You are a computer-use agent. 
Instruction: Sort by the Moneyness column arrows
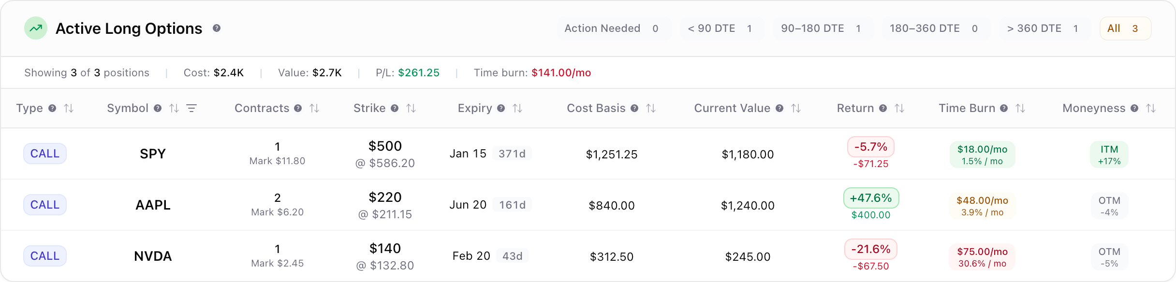click(1151, 109)
